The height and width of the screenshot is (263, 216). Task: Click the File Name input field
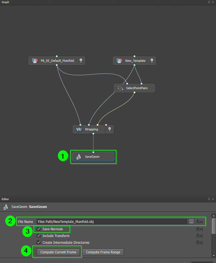[x=112, y=222]
